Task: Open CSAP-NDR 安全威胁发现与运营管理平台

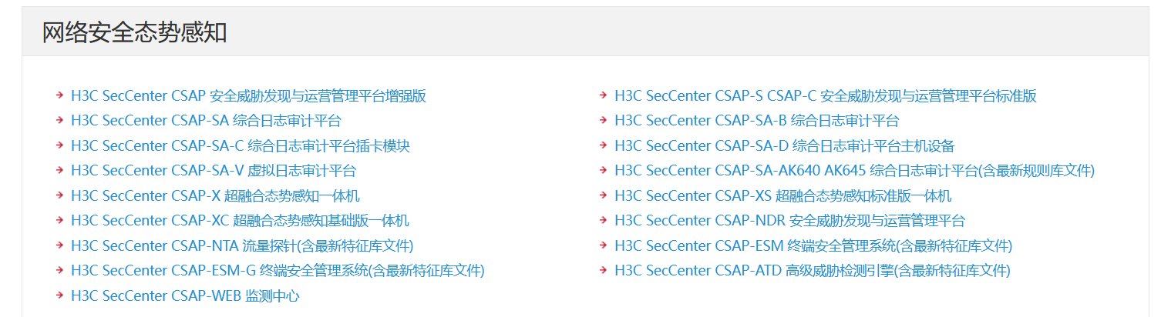Action: click(789, 221)
